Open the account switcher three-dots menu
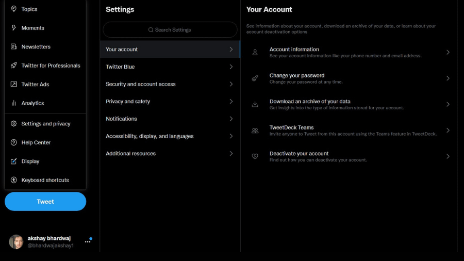Image resolution: width=464 pixels, height=261 pixels. click(x=88, y=242)
